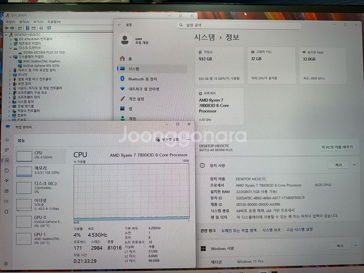
Task: Select 시스템 in Settings sidebar
Action: pos(152,69)
